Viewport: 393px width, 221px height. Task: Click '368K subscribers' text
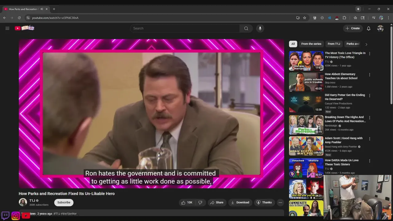click(x=39, y=205)
